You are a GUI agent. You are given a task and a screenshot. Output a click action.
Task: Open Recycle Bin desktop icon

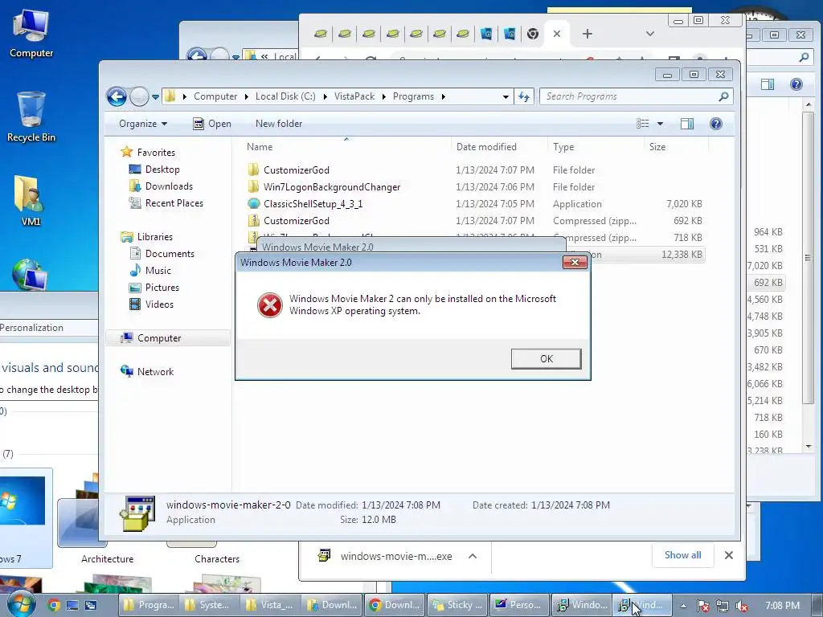pyautogui.click(x=31, y=117)
